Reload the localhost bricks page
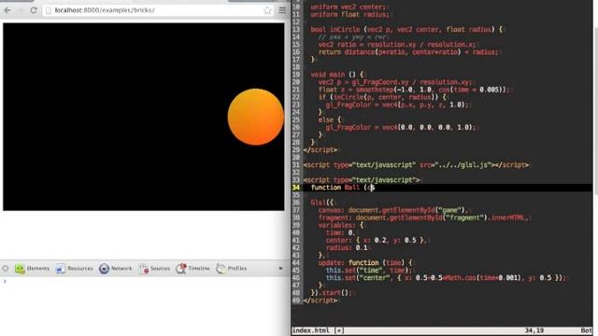This screenshot has height=336, width=598. click(x=34, y=10)
